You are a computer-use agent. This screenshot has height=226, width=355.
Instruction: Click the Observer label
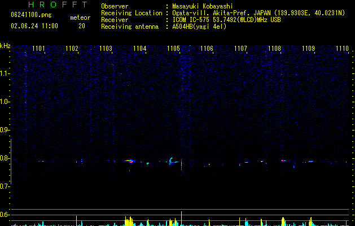click(x=115, y=6)
